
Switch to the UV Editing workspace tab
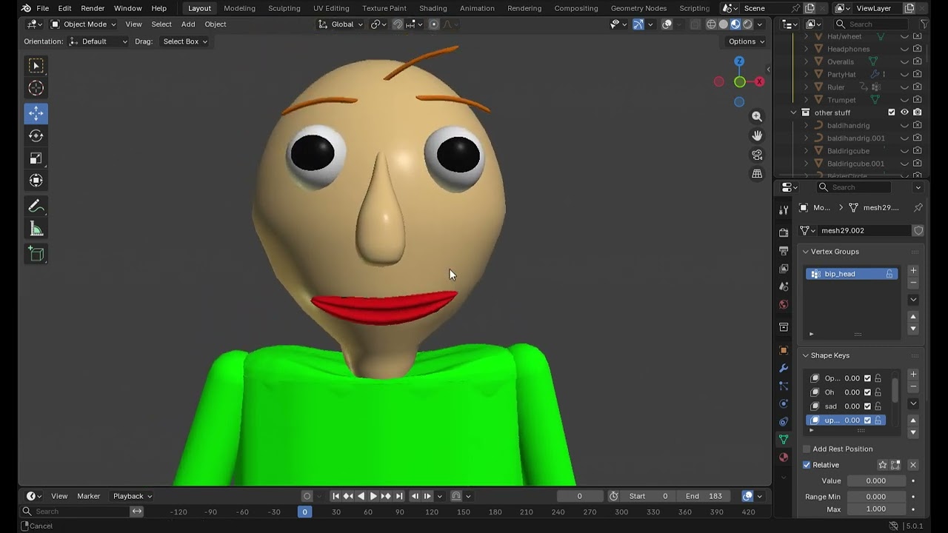[331, 8]
